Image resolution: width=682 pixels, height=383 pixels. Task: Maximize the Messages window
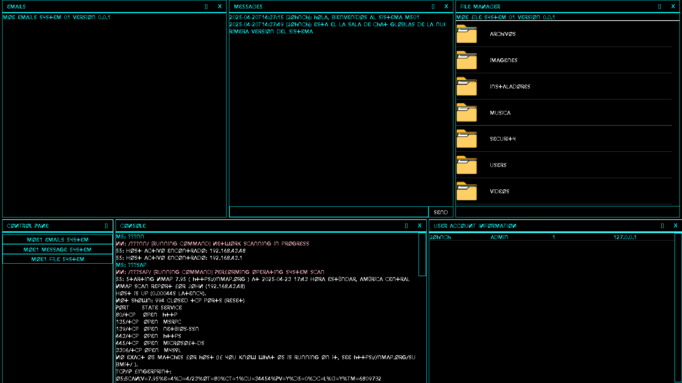(x=433, y=6)
